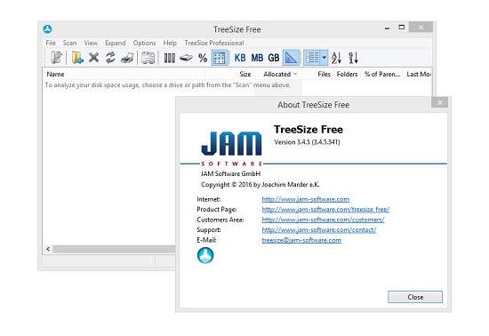489x336 pixels.
Task: Click the Allocated column sort arrow
Action: (x=295, y=74)
